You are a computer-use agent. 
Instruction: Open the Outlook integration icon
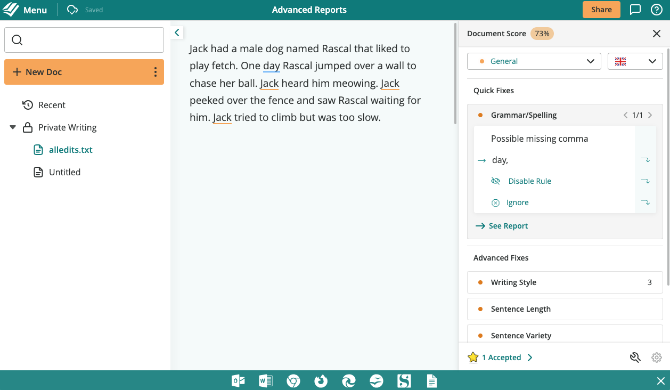pyautogui.click(x=238, y=381)
